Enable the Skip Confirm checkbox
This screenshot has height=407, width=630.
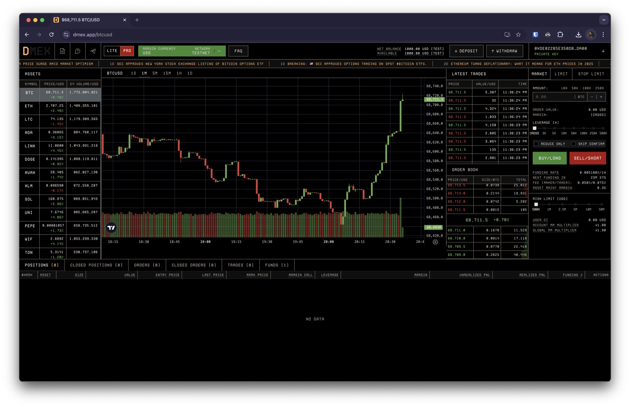(x=573, y=144)
